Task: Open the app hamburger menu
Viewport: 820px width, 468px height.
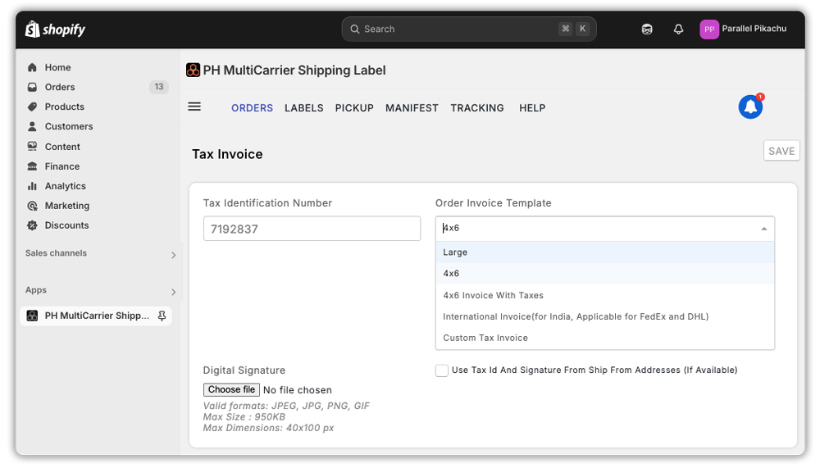Action: (x=194, y=107)
